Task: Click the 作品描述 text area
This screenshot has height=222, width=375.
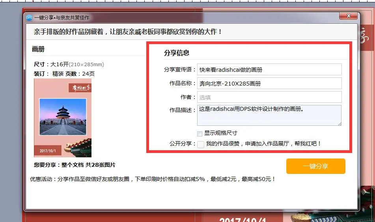Action: point(269,115)
